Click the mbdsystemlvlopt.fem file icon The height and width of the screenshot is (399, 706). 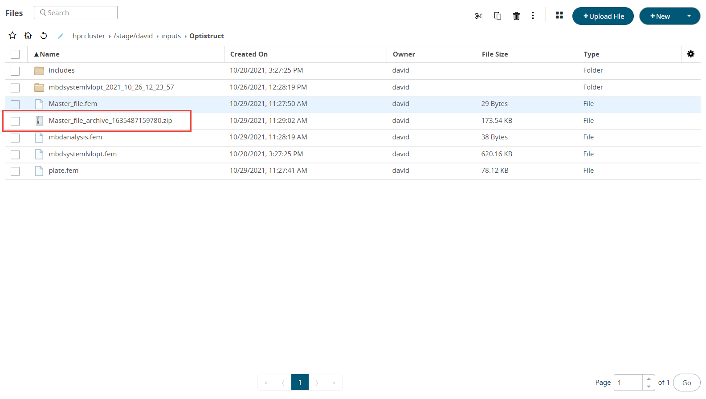tap(39, 154)
